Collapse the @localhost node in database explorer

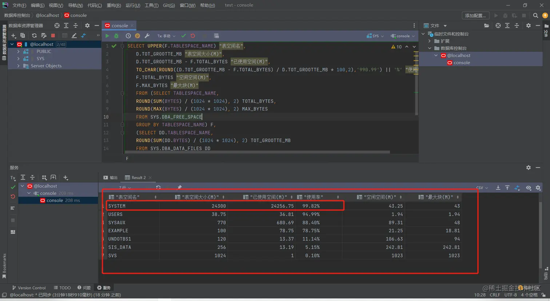12,44
